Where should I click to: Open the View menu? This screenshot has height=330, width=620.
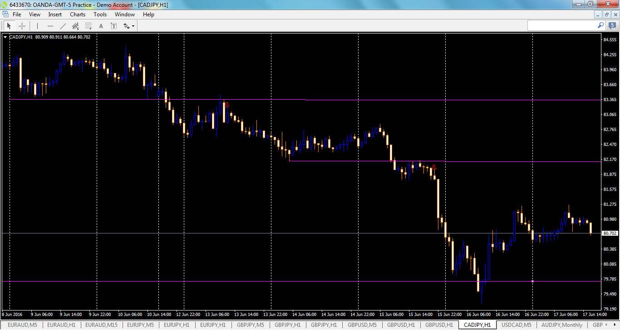pyautogui.click(x=34, y=14)
